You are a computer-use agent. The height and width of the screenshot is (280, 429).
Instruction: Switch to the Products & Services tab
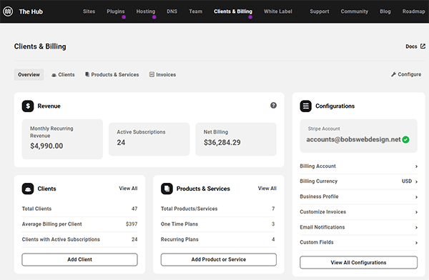click(112, 75)
